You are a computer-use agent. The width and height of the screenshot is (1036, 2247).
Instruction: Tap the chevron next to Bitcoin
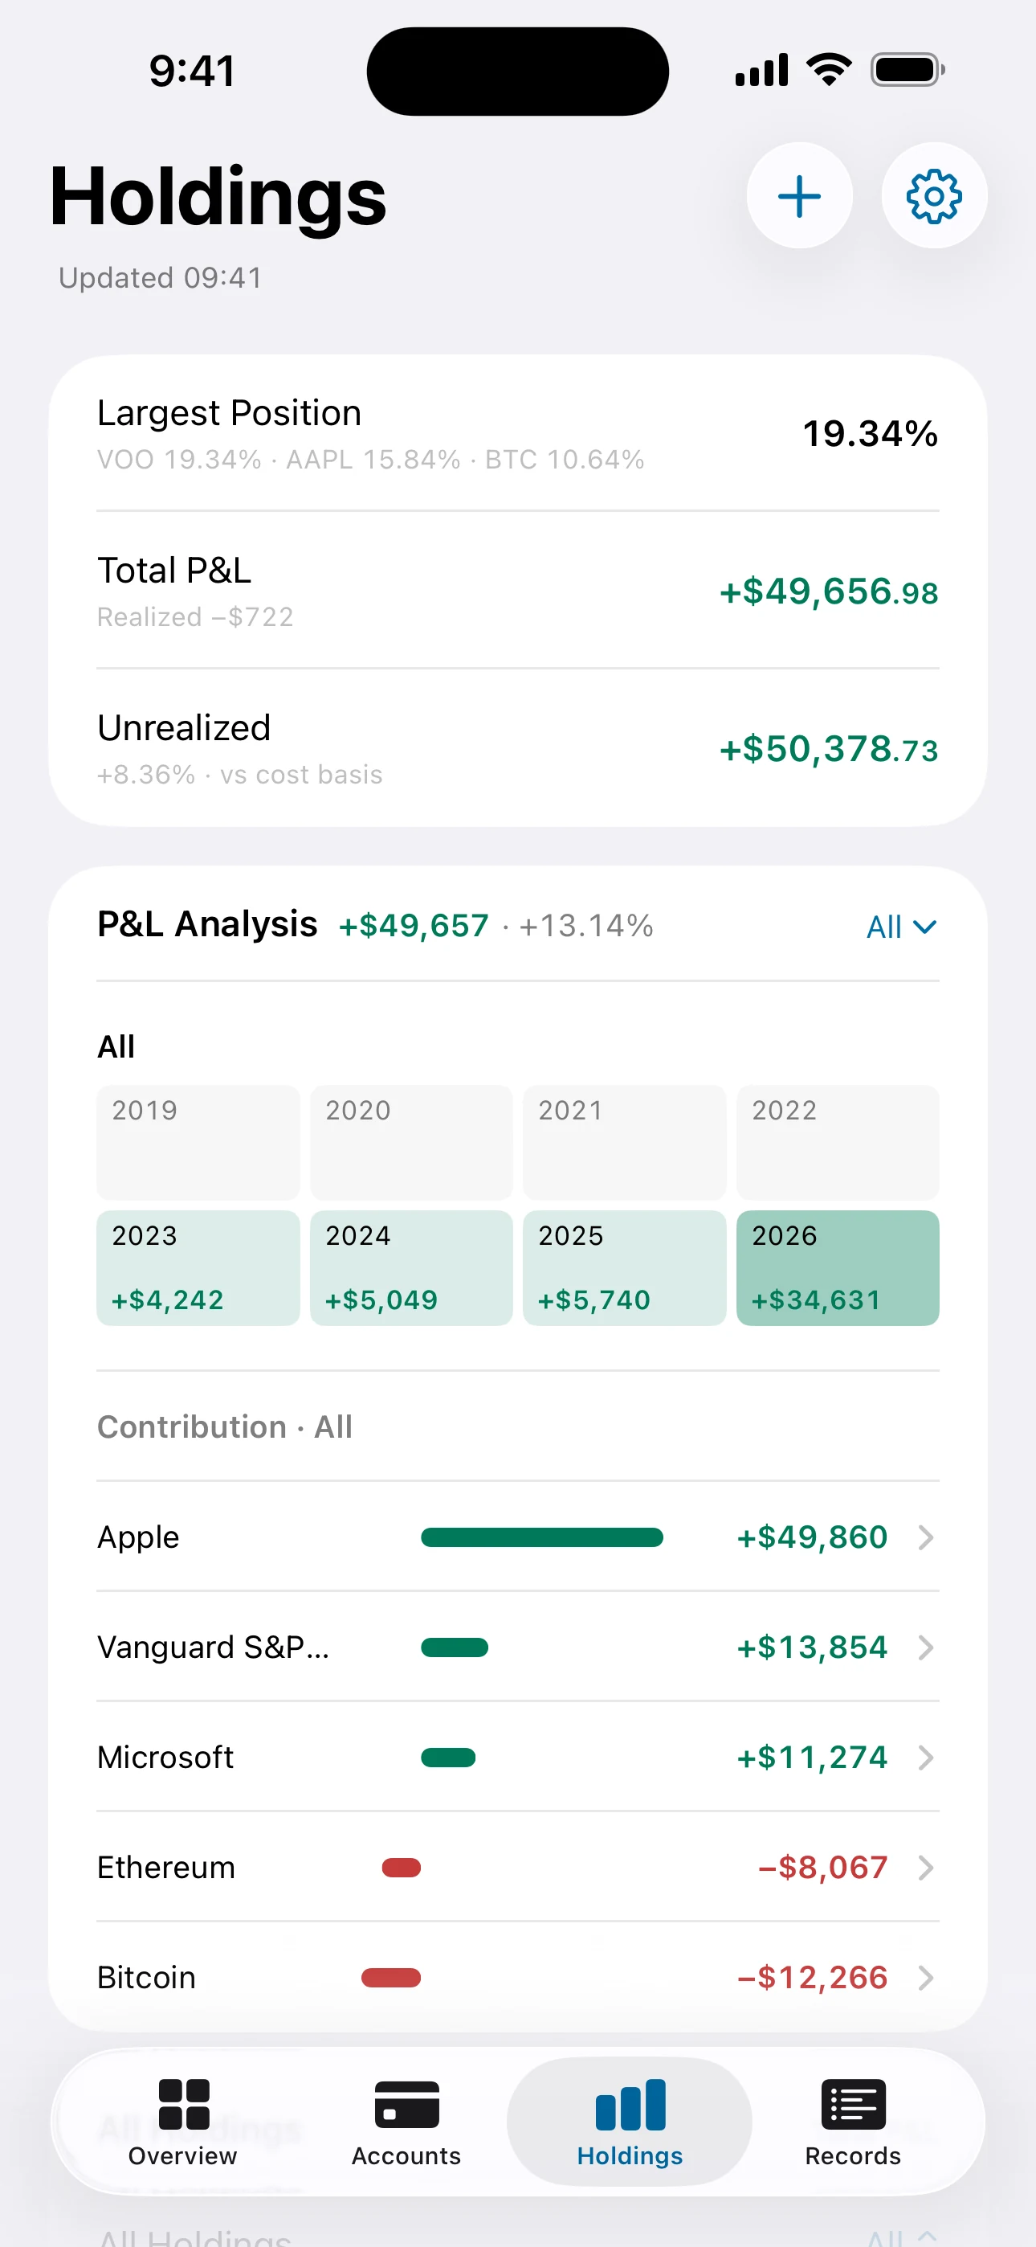pyautogui.click(x=926, y=1978)
